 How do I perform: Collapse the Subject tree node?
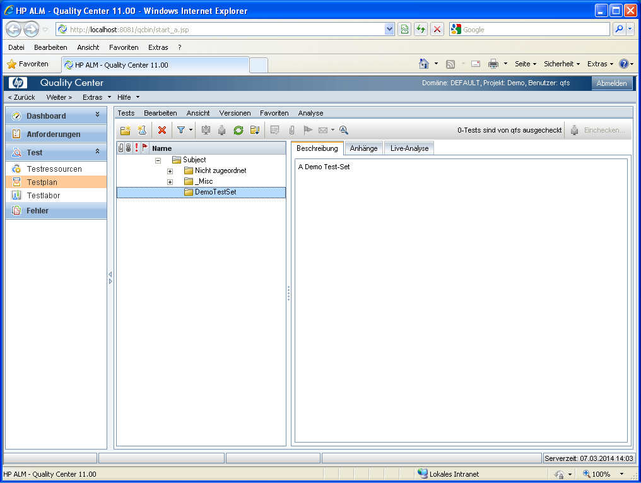coord(158,160)
